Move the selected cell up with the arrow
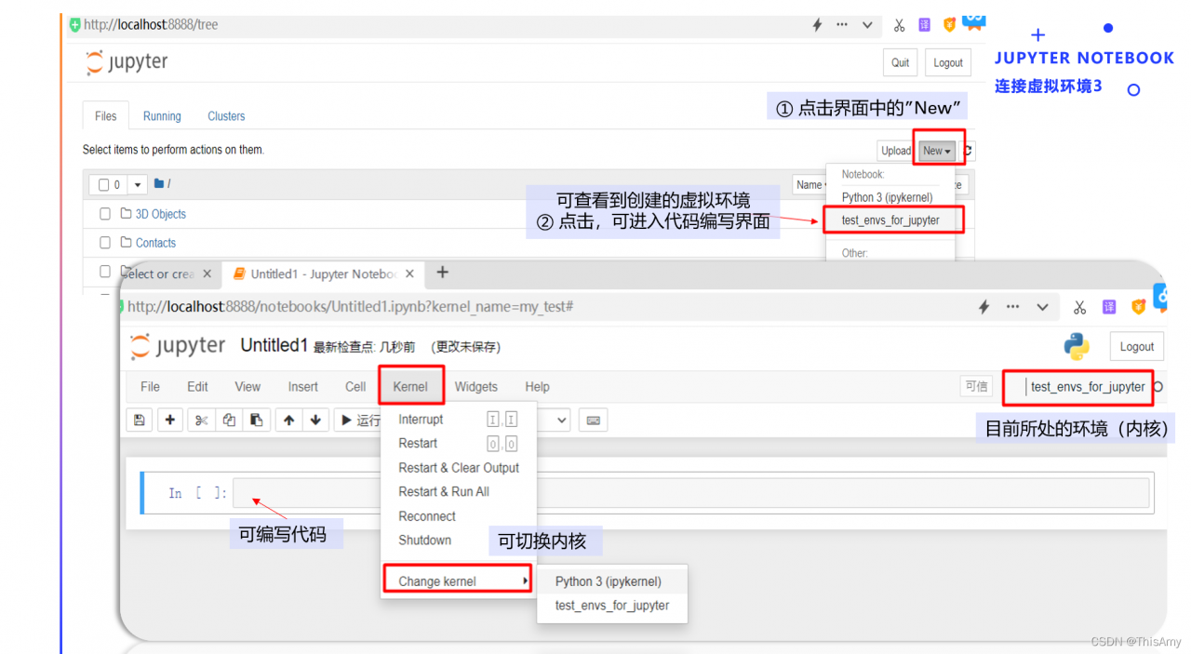 coord(289,420)
